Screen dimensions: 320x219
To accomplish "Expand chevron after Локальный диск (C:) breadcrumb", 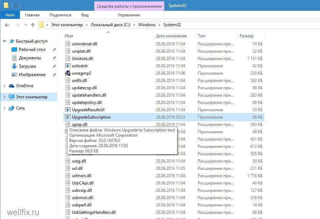I will pyautogui.click(x=134, y=25).
